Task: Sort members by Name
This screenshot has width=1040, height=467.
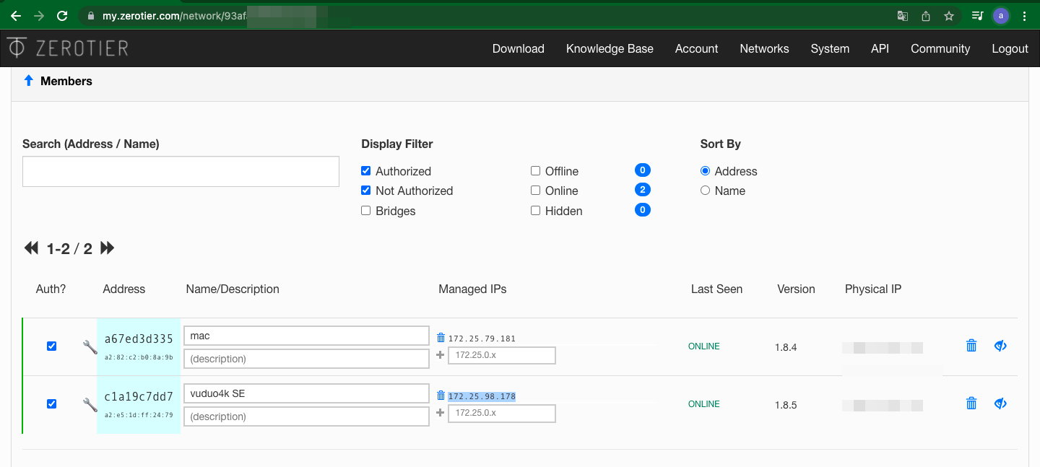Action: pyautogui.click(x=706, y=191)
